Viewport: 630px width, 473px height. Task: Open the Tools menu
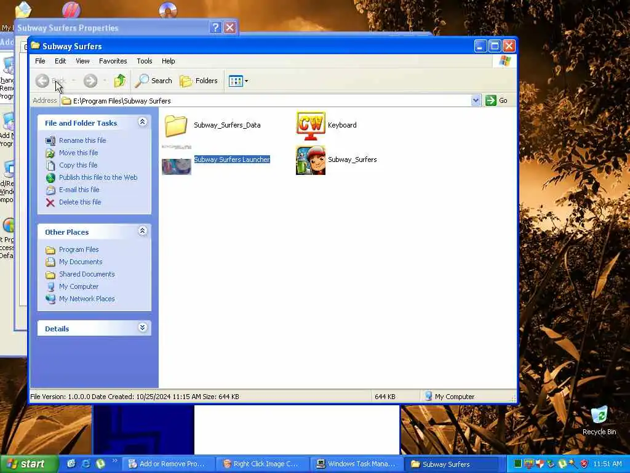144,61
